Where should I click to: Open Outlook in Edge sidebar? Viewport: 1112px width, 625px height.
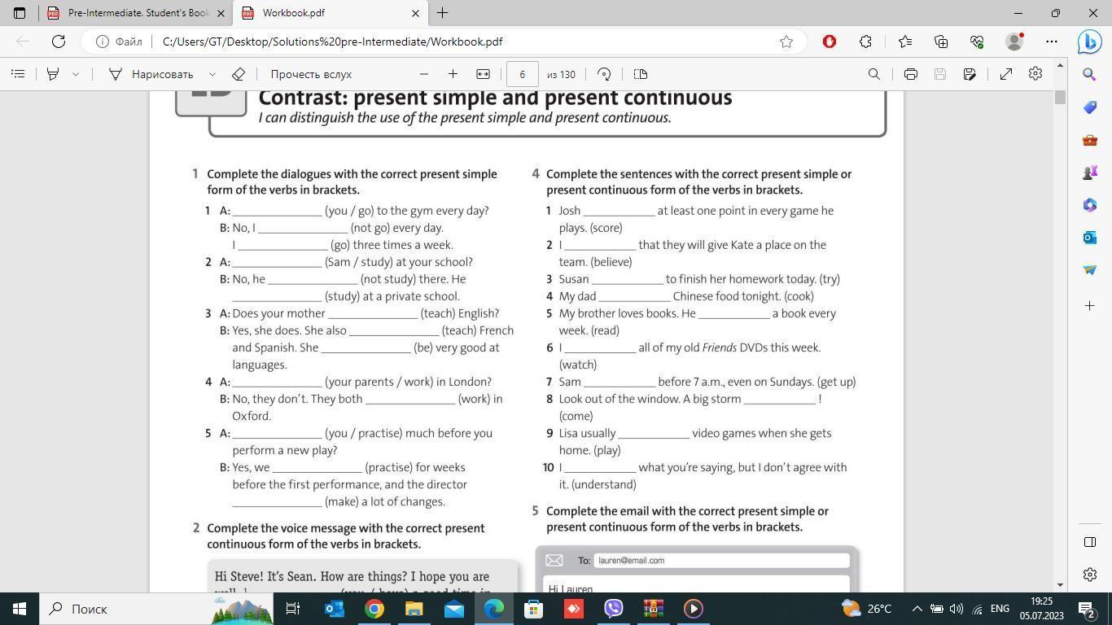(1090, 237)
